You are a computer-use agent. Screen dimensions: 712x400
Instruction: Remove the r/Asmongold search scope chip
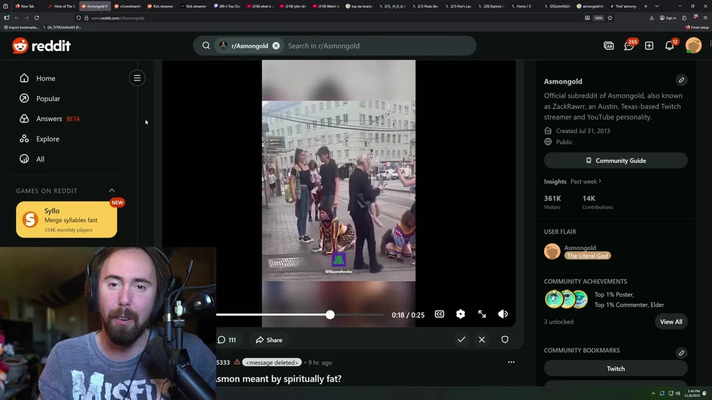coord(276,46)
